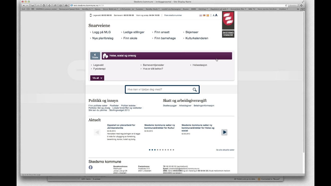Go to the home page icon
This screenshot has height=186, width=331.
(x=49, y=5)
